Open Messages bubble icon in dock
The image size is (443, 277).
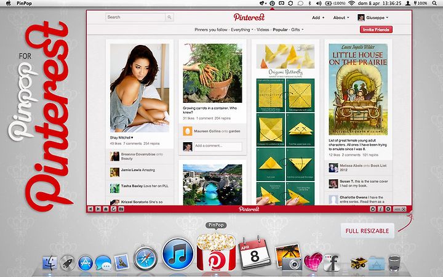(x=103, y=263)
